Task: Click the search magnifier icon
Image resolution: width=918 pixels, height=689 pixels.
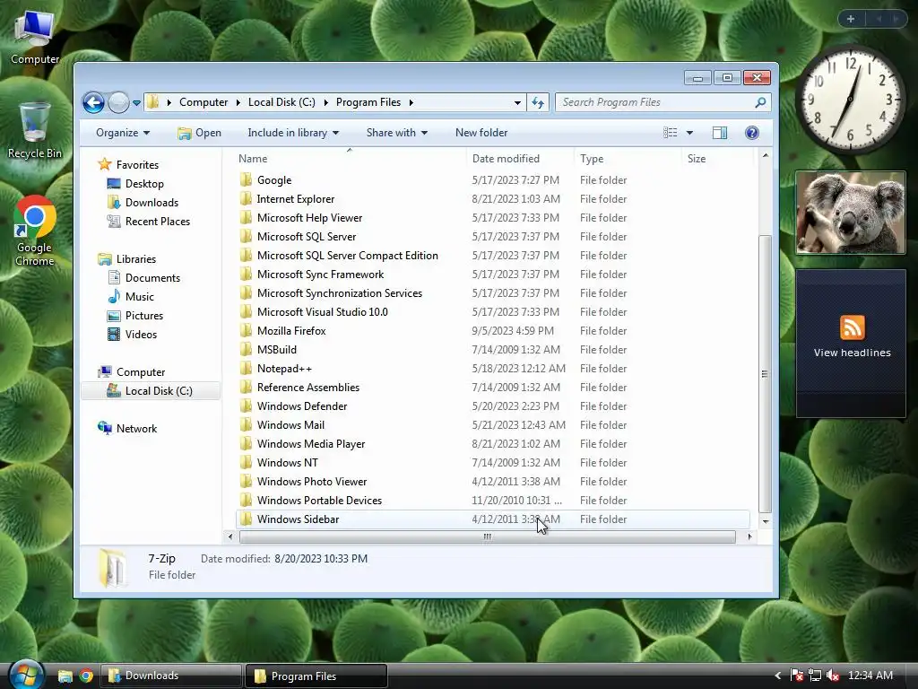Action: [760, 102]
